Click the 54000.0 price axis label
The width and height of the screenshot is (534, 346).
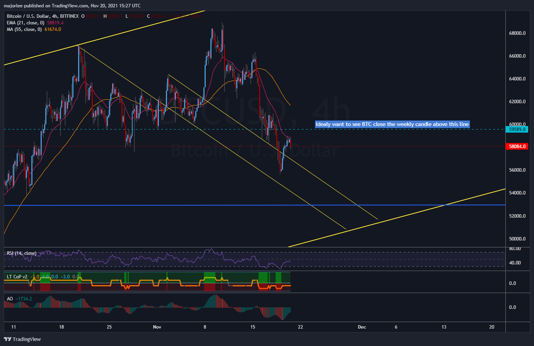click(517, 193)
